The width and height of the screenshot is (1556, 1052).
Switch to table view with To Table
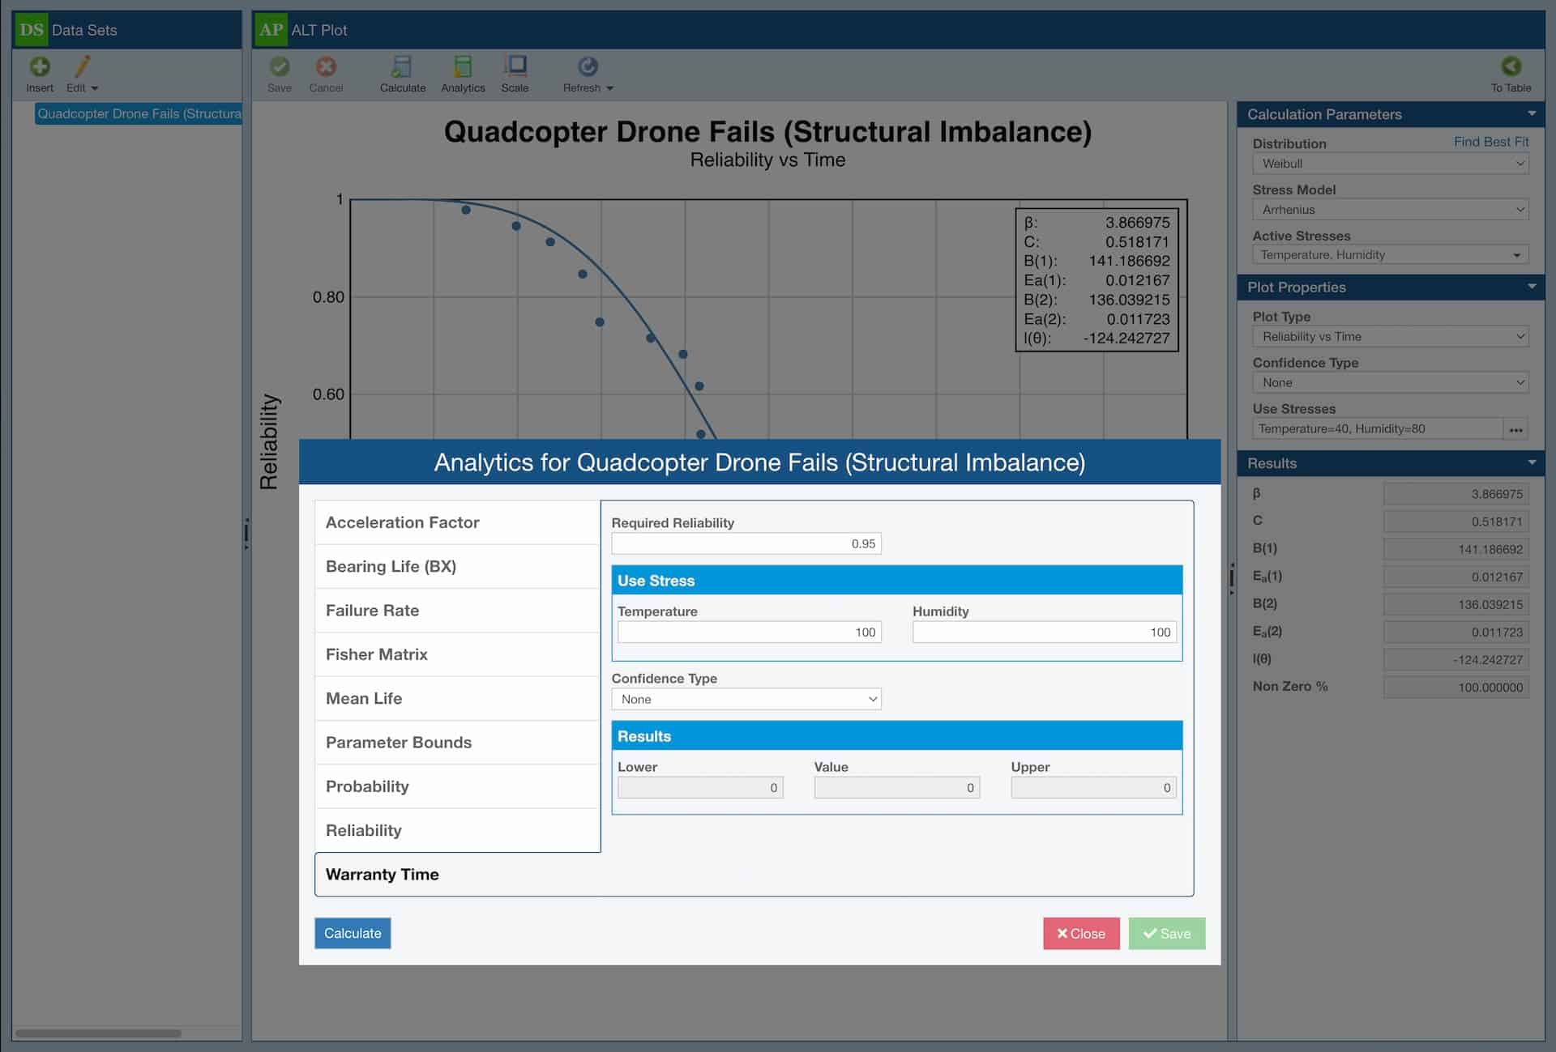[1510, 74]
